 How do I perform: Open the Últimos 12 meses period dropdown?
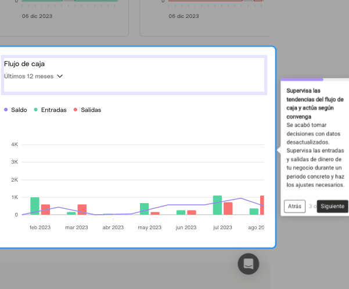click(28, 76)
